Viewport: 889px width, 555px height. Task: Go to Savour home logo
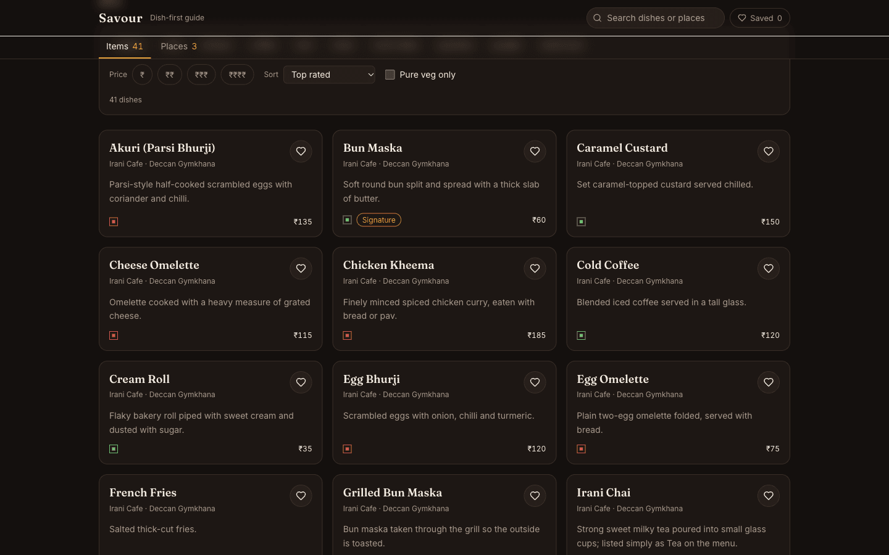click(x=120, y=18)
